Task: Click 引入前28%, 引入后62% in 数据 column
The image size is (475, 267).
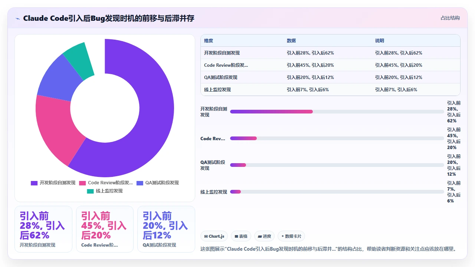Action: tap(310, 53)
